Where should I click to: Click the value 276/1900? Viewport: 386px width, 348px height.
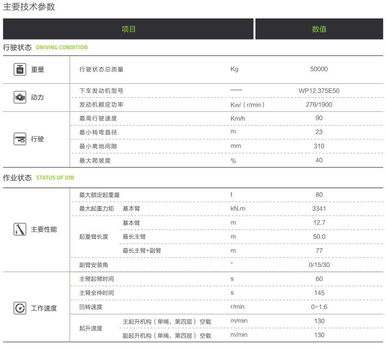click(319, 104)
